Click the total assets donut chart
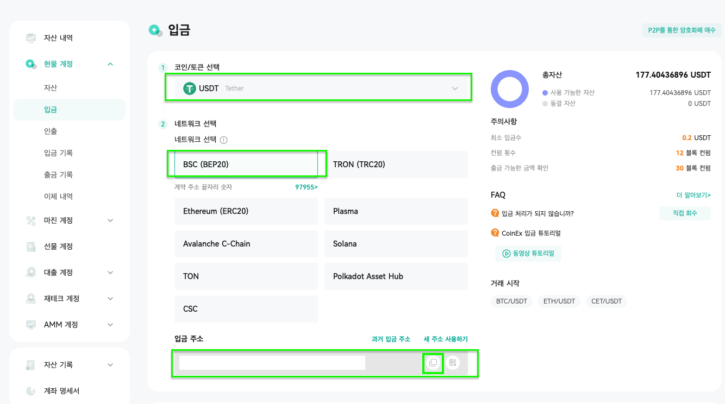This screenshot has height=404, width=725. [x=510, y=89]
